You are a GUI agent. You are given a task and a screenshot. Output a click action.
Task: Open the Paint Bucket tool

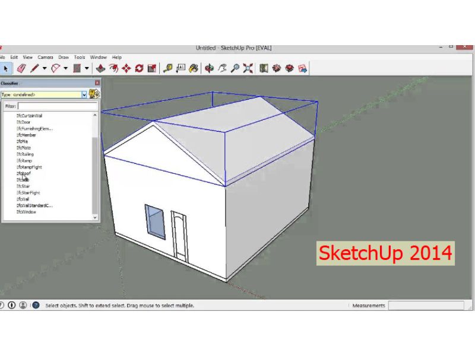[194, 68]
